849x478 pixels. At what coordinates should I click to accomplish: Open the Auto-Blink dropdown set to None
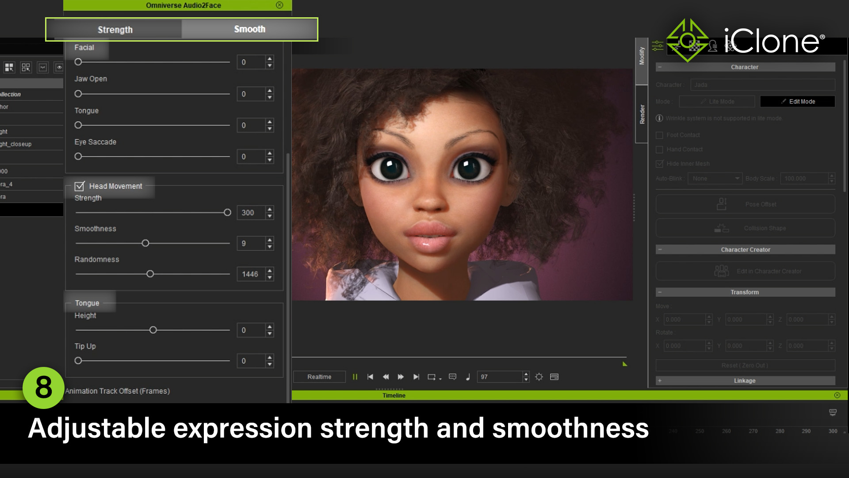click(715, 178)
